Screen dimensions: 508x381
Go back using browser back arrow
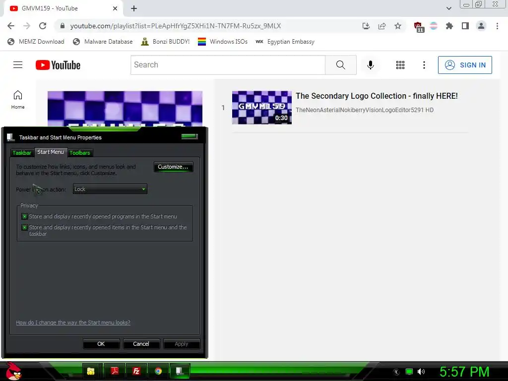coord(11,26)
